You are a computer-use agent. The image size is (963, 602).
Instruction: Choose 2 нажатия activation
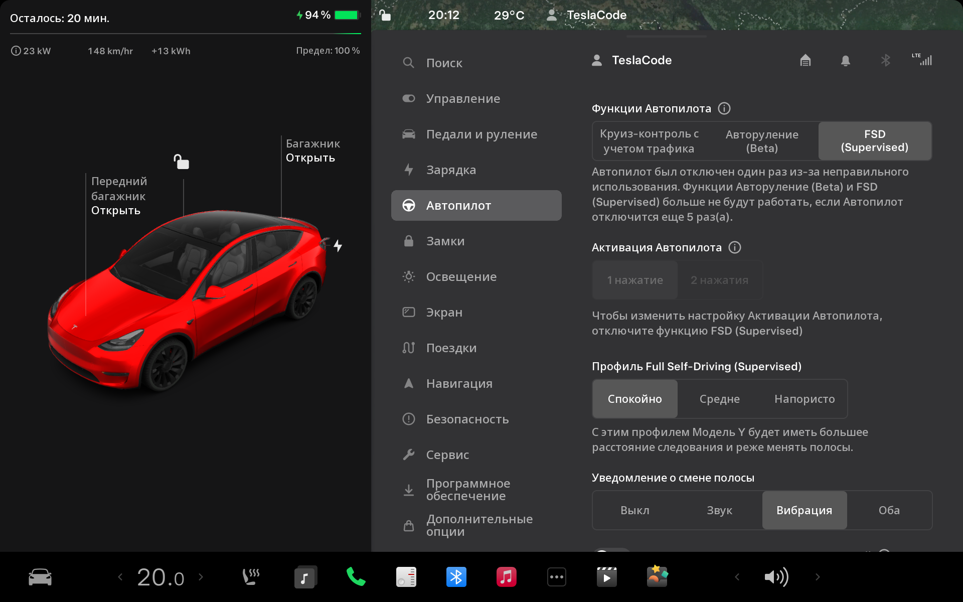[x=720, y=280]
